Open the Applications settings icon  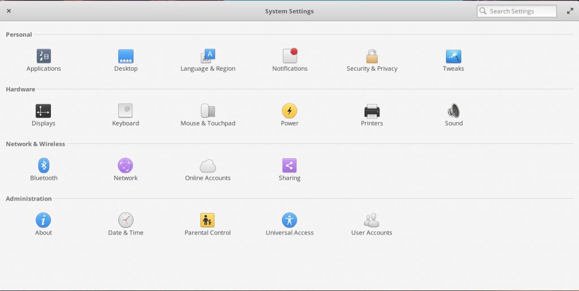pos(44,56)
